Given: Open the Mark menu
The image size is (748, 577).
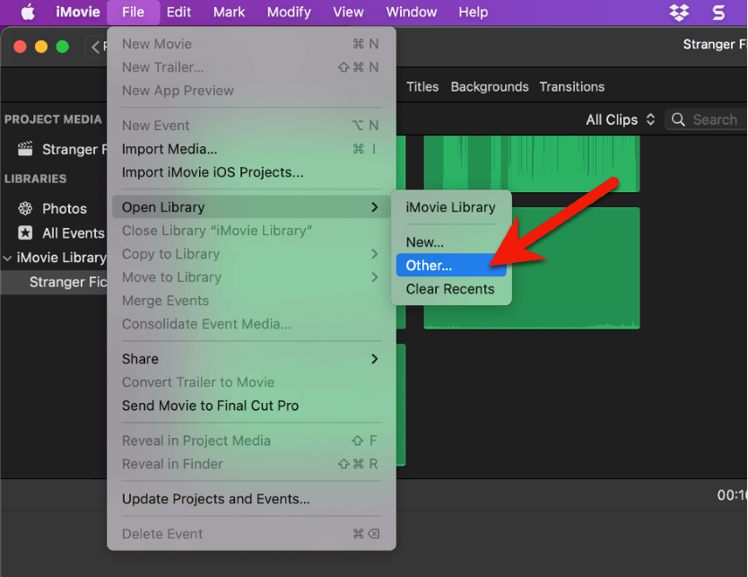Looking at the screenshot, I should [229, 12].
